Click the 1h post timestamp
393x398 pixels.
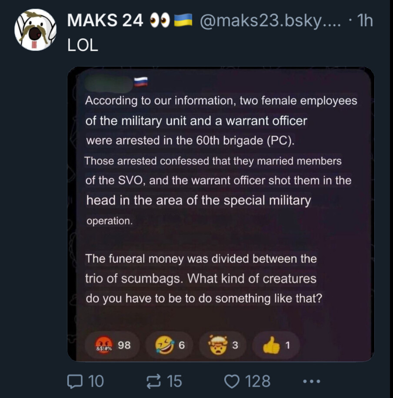(x=365, y=20)
